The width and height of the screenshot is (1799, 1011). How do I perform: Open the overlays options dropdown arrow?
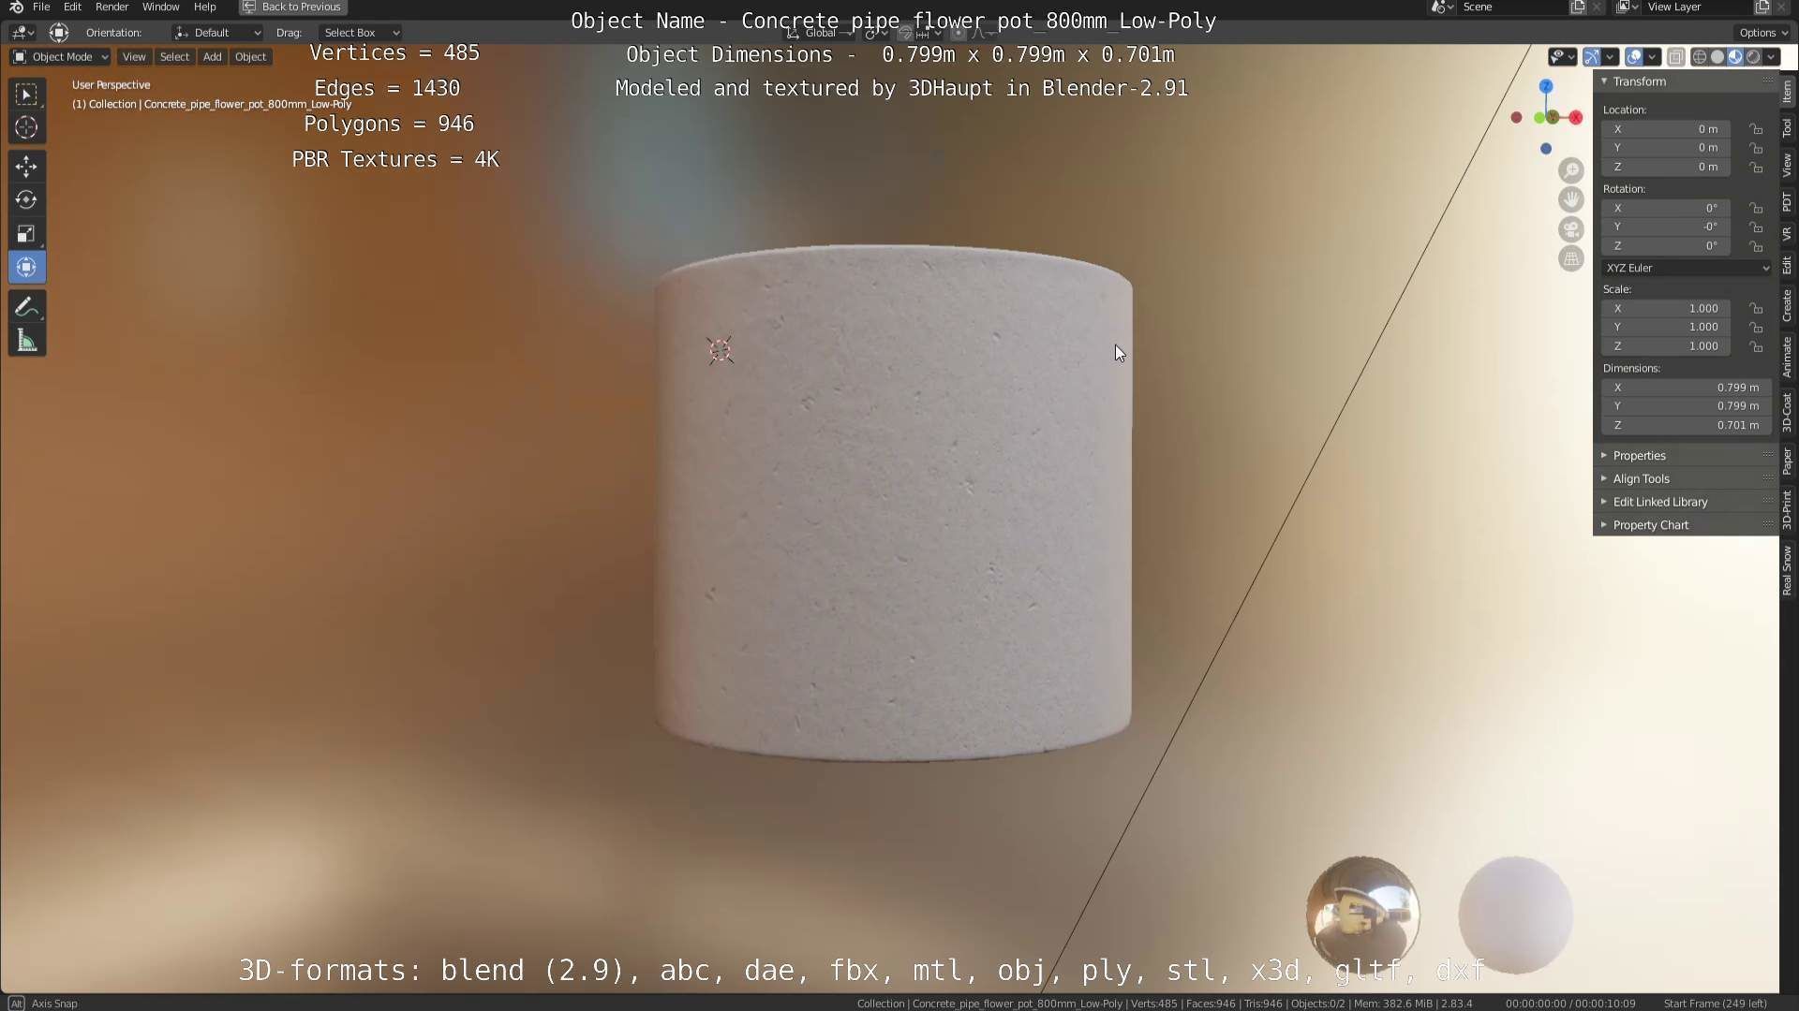[1653, 57]
